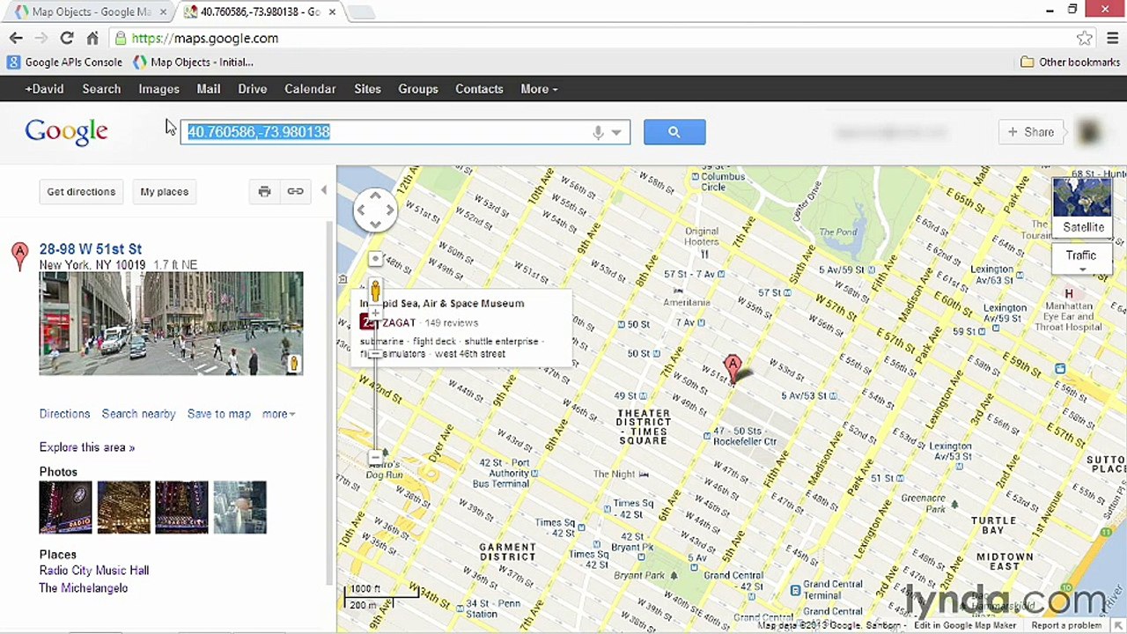Open Search in Google bar
This screenshot has width=1127, height=634.
click(101, 89)
